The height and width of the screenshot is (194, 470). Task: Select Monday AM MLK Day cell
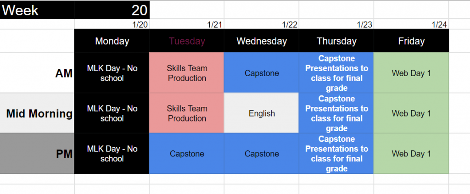(x=112, y=73)
